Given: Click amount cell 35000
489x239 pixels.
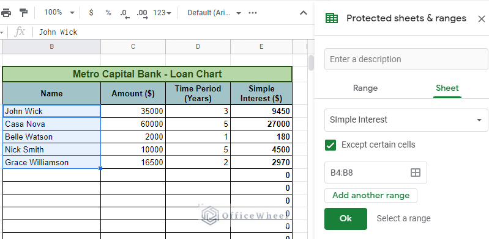Looking at the screenshot, I should coord(133,111).
